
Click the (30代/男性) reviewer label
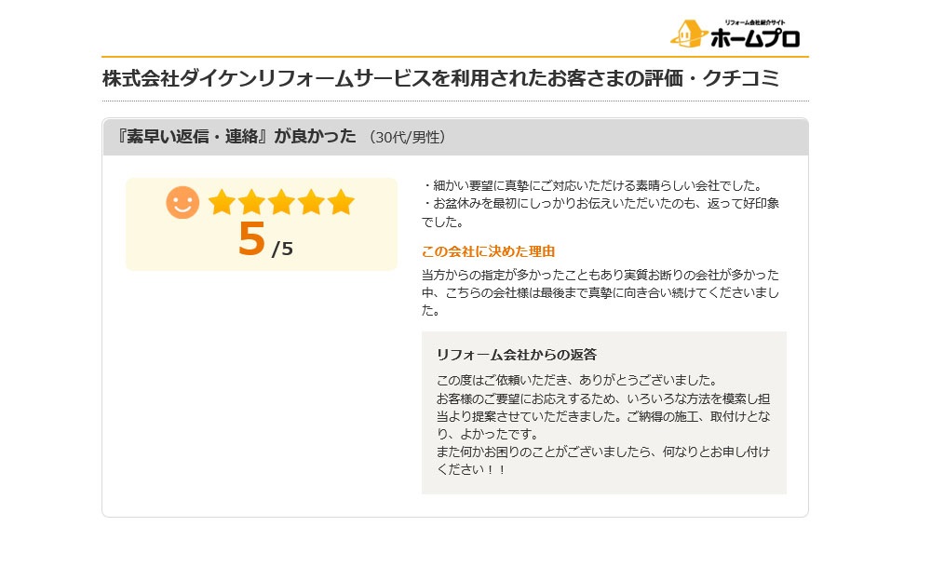pyautogui.click(x=407, y=137)
